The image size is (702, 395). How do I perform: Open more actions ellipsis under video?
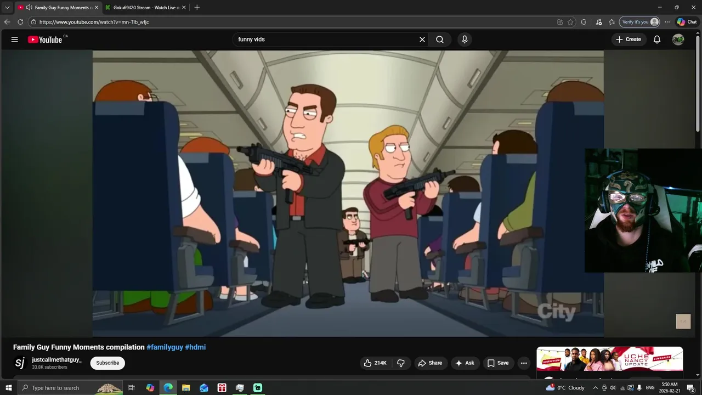(524, 363)
